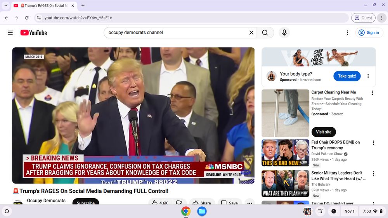
Task: Save video to a playlist
Action: [x=230, y=202]
